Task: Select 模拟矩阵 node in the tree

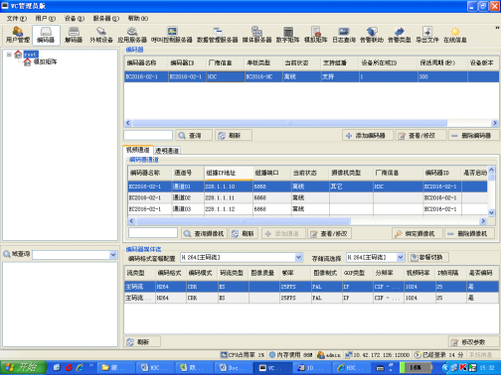Action: [x=45, y=62]
